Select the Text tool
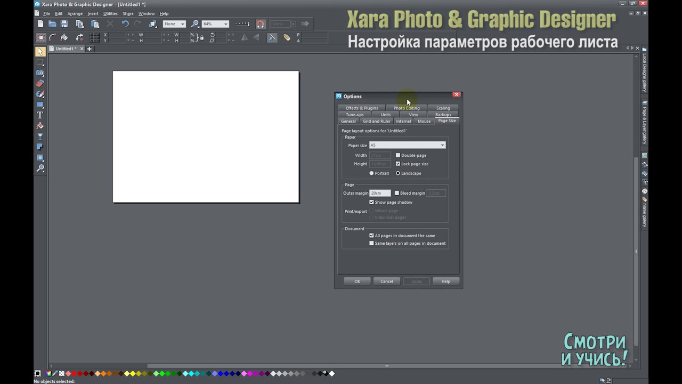 [40, 115]
